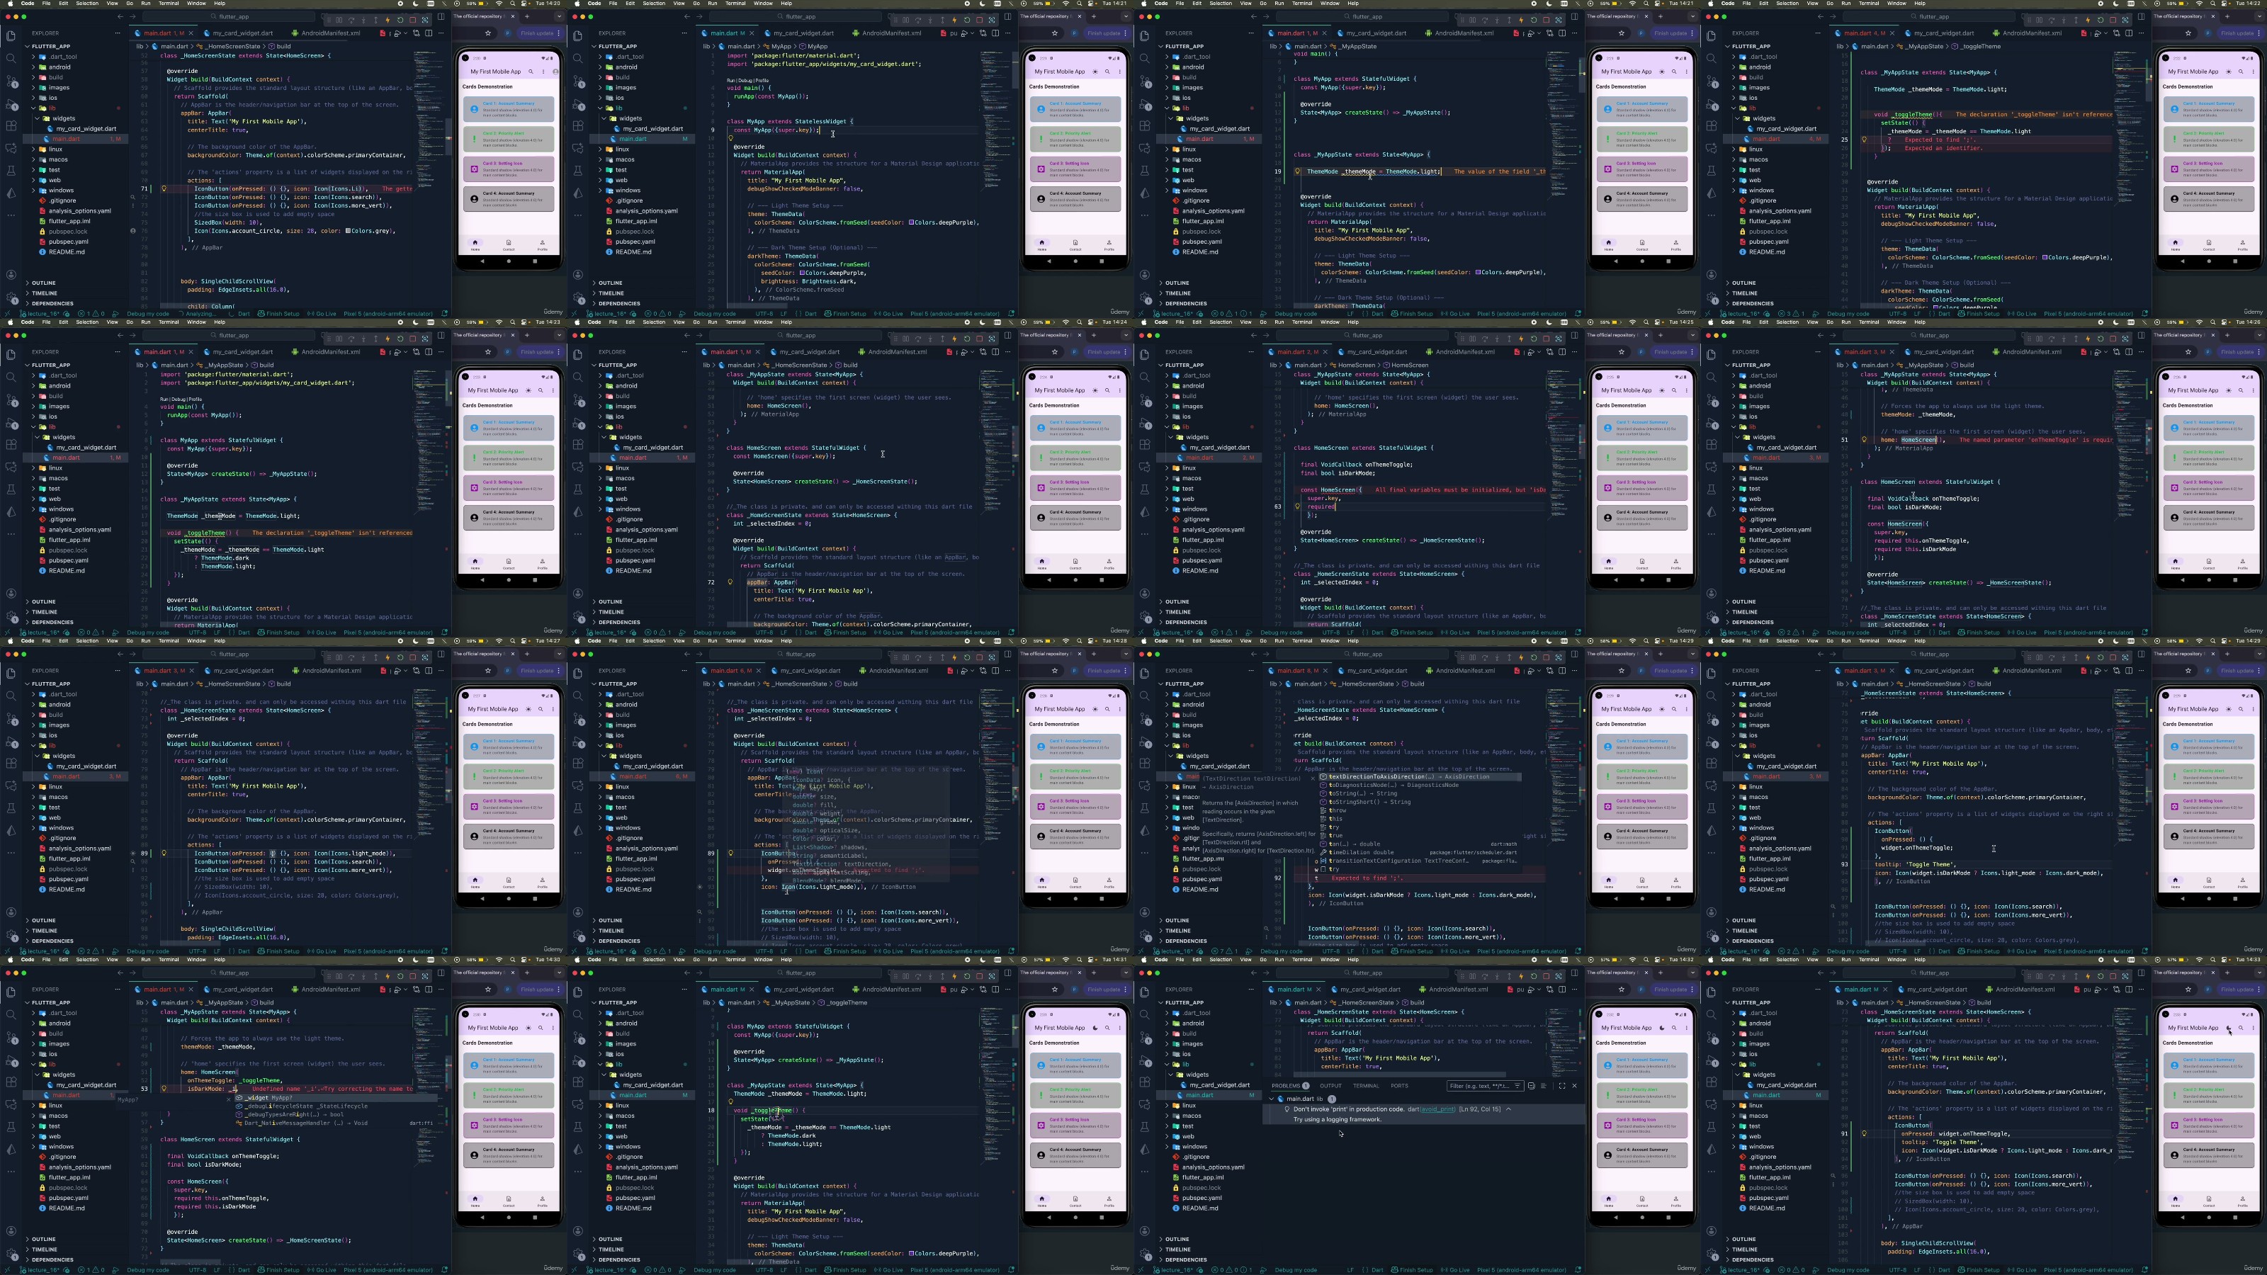Open the TERMINAL panel tab
Image resolution: width=2267 pixels, height=1275 pixels.
[1367, 1086]
